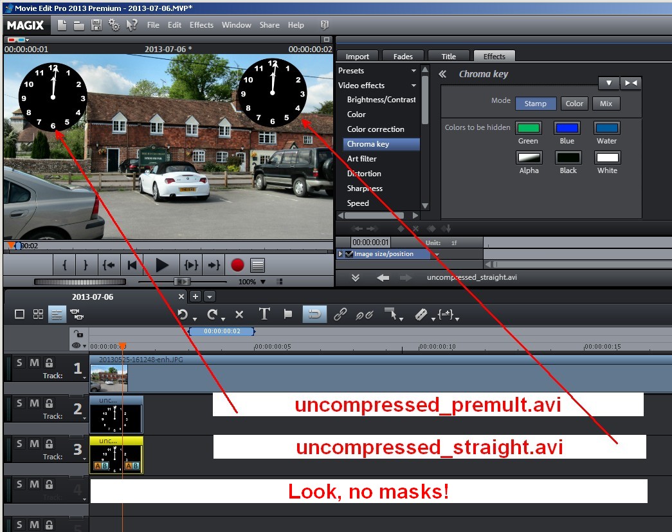Create a new project with New icon

coord(62,25)
